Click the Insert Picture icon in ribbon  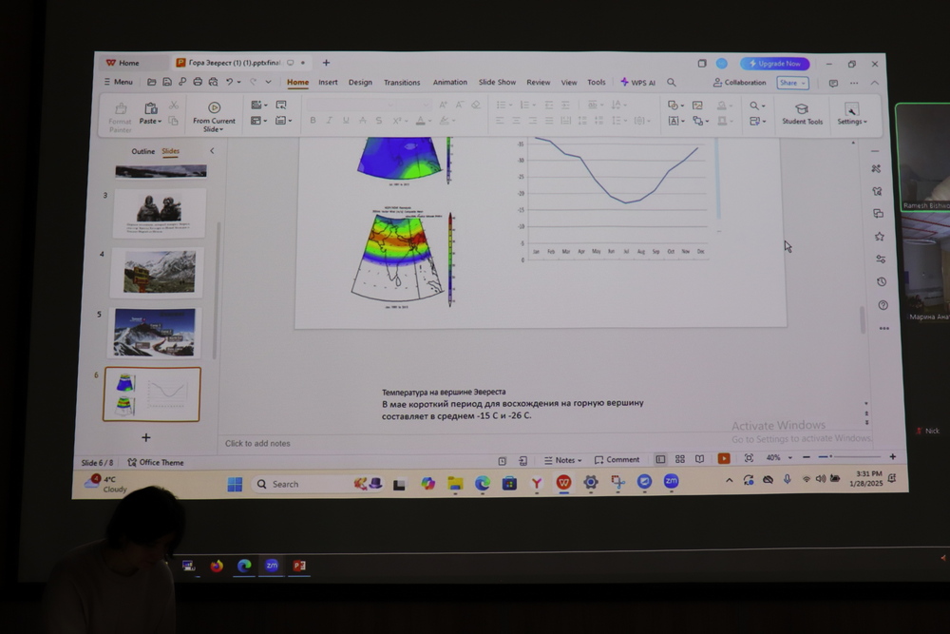(697, 106)
